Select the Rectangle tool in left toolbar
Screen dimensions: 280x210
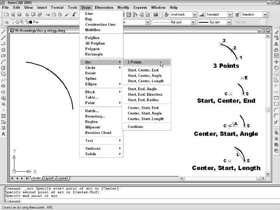tap(3, 56)
